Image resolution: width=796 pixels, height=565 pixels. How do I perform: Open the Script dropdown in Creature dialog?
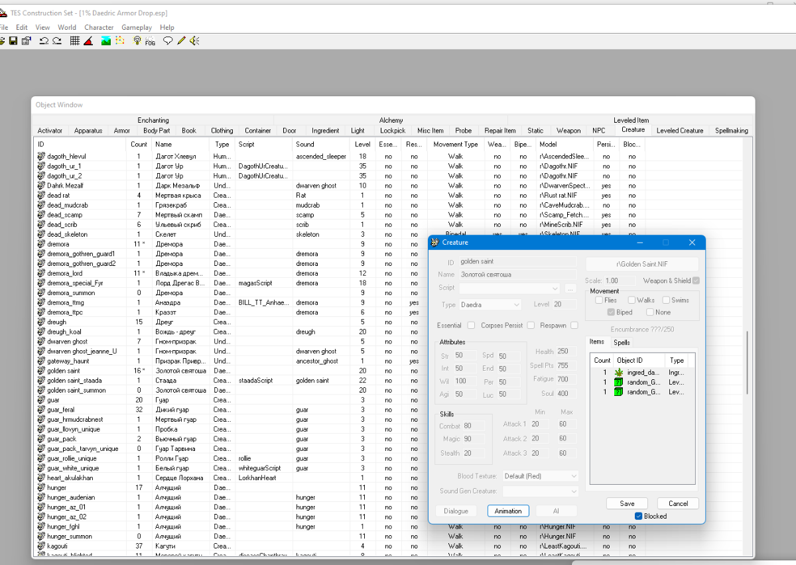[x=509, y=288]
